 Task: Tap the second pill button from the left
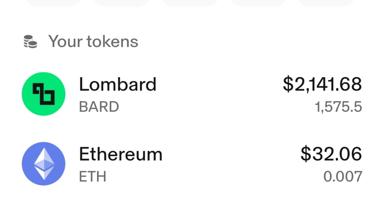coord(121,2)
